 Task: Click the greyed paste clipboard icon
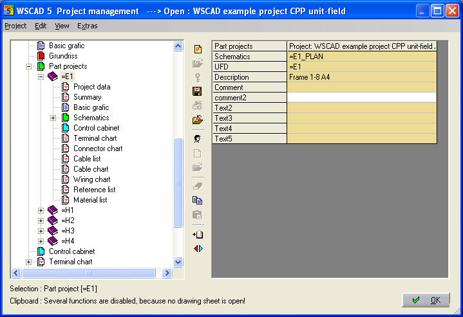[198, 215]
